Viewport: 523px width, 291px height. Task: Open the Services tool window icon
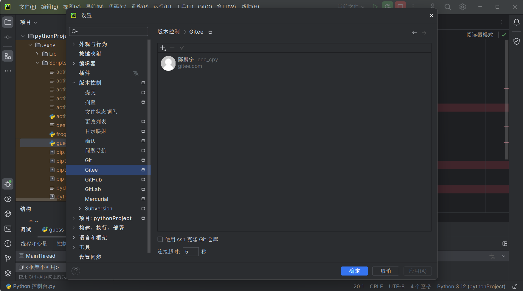(x=8, y=199)
